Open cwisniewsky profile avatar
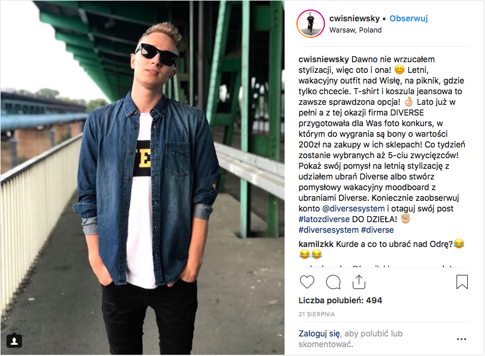This screenshot has height=356, width=485. click(x=310, y=24)
